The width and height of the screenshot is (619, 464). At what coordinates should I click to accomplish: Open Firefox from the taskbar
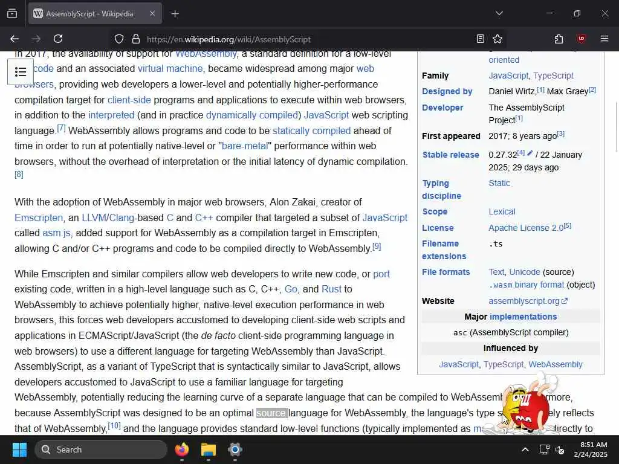tap(182, 449)
